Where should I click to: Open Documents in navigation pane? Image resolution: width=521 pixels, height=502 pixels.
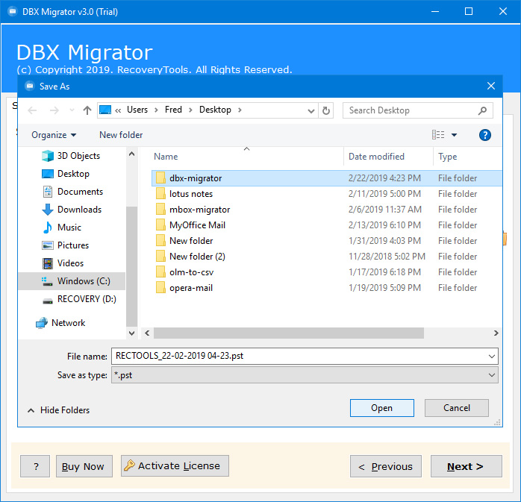[72, 192]
